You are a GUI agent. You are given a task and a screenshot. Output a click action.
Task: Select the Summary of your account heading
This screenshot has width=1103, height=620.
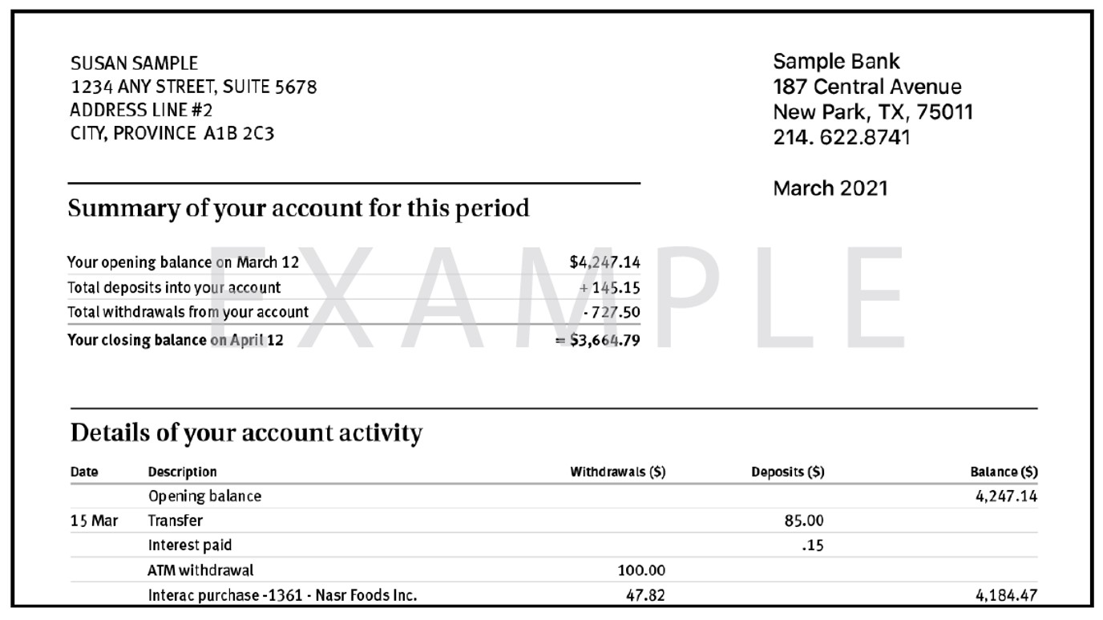tap(298, 209)
